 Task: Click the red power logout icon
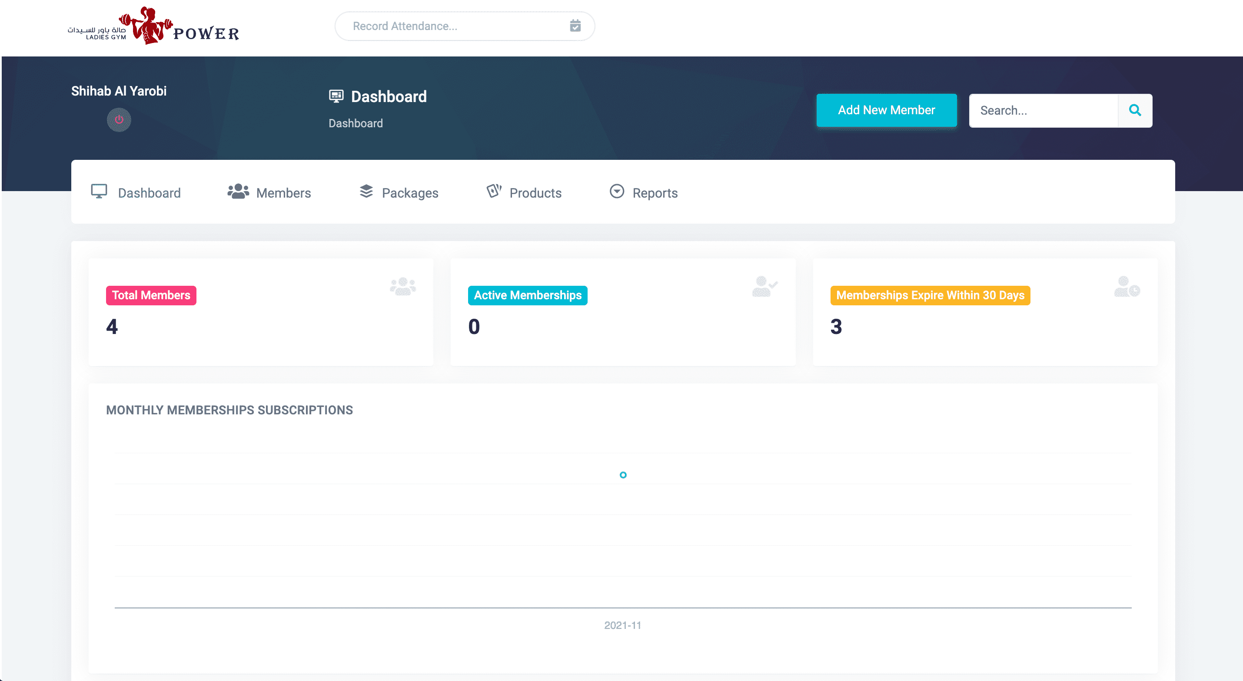point(119,119)
